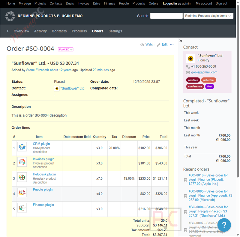Click the 'conference' tag
The height and width of the screenshot is (237, 240).
195,87
